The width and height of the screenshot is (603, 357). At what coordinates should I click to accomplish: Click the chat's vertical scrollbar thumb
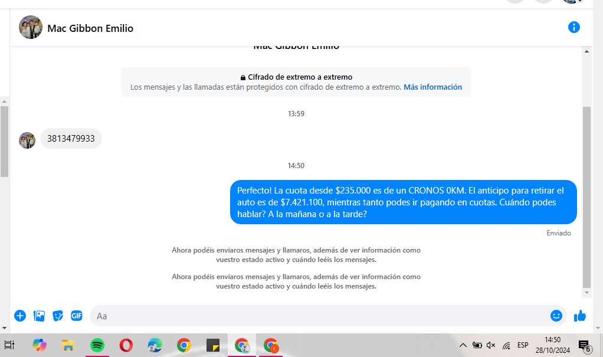point(586,197)
